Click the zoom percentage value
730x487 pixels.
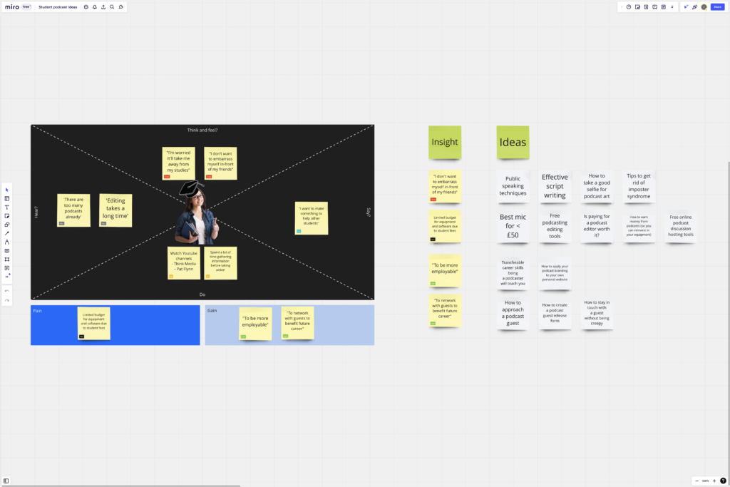705,481
